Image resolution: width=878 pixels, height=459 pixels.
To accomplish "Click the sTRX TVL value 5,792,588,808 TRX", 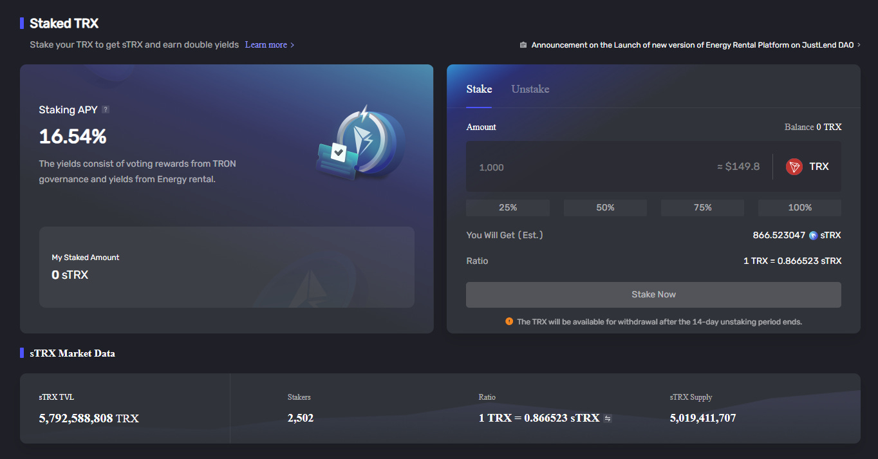I will (89, 418).
